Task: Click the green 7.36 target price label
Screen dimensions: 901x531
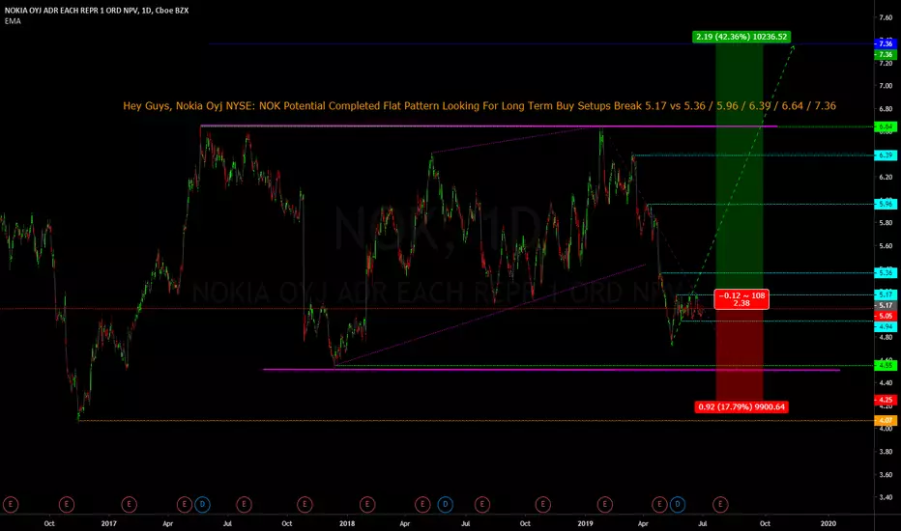Action: coord(885,54)
